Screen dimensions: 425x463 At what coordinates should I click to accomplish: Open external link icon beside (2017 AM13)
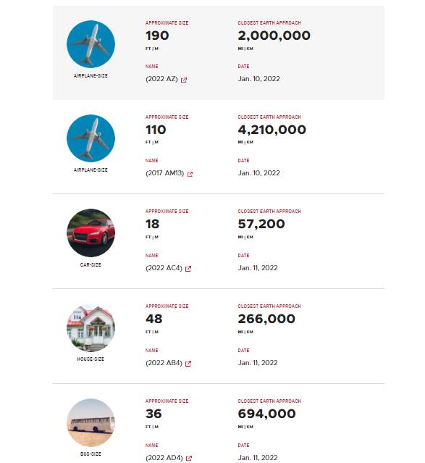pos(190,174)
